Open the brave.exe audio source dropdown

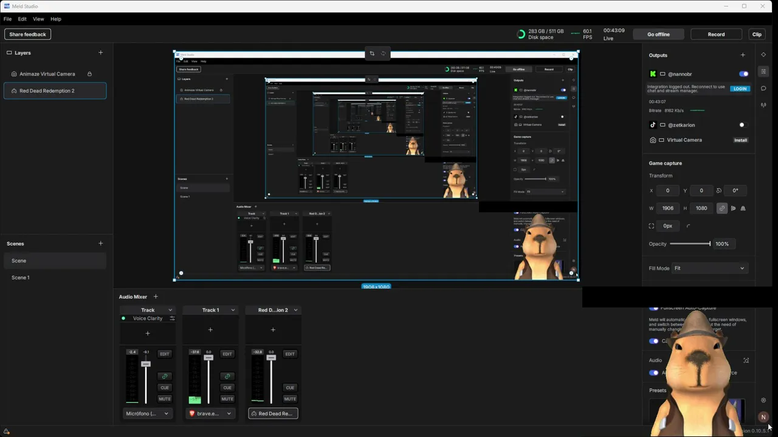[x=210, y=414]
